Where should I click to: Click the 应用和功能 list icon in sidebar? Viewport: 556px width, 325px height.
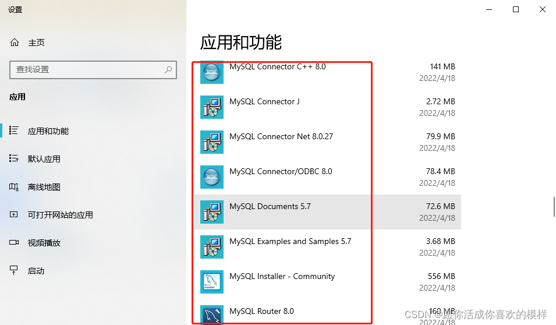14,130
